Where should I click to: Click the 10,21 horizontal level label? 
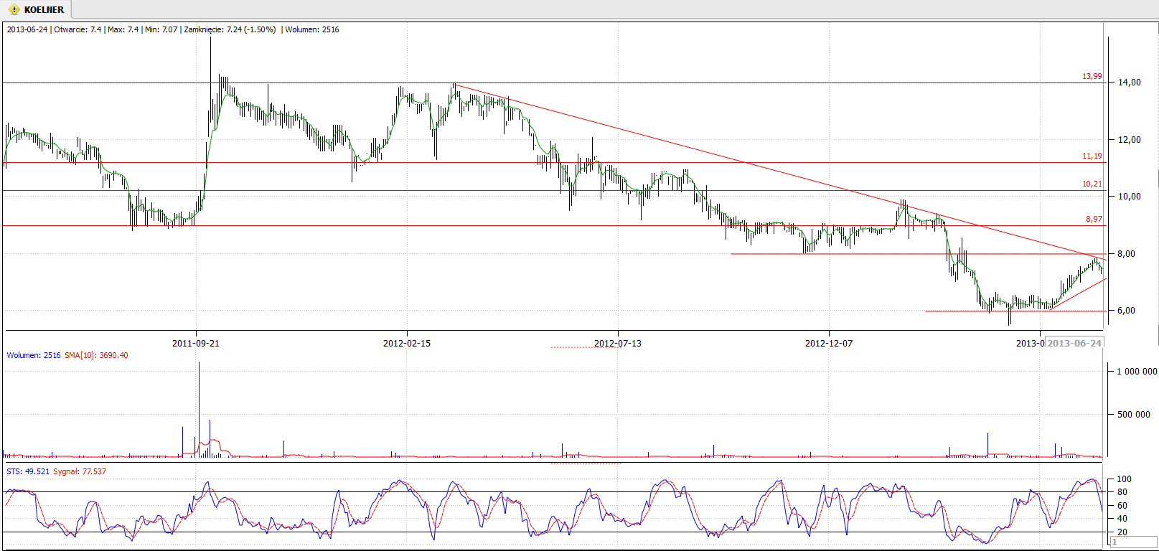(1092, 184)
